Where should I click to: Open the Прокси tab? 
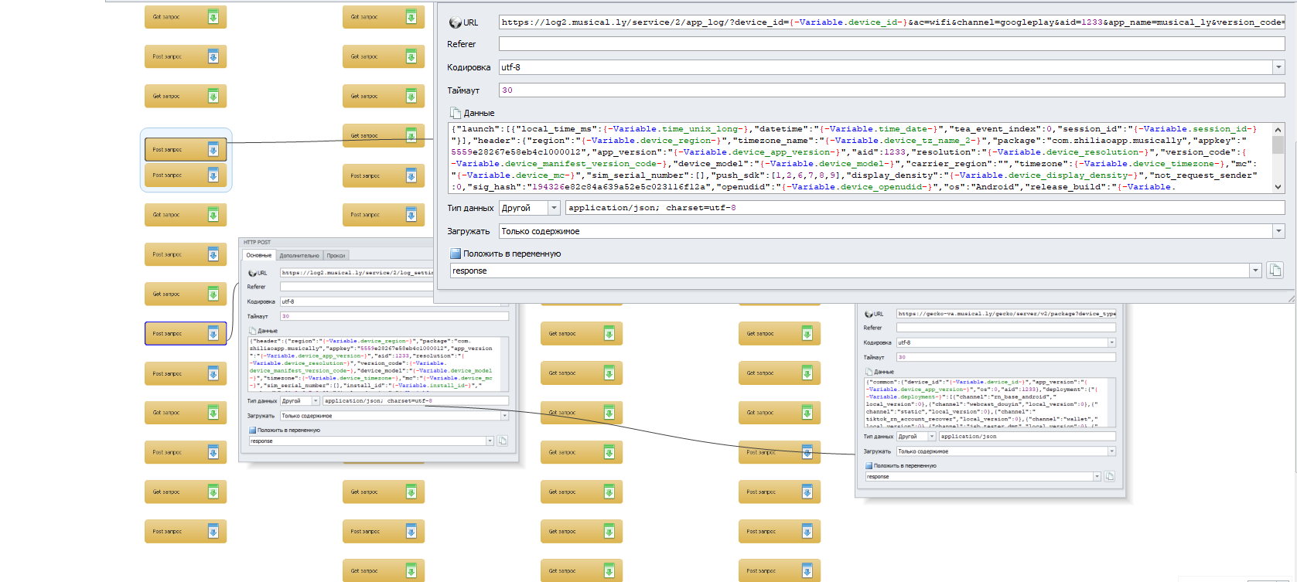point(336,255)
